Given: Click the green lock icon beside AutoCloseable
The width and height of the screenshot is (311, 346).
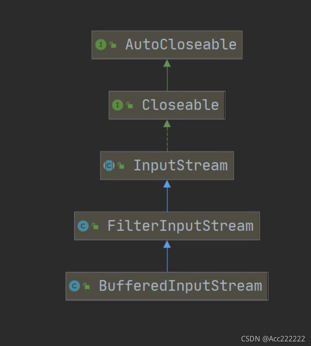Looking at the screenshot, I should (113, 45).
